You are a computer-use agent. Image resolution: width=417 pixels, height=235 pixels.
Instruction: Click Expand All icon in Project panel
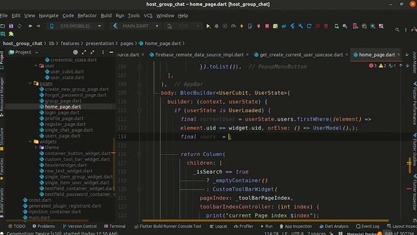(x=84, y=52)
